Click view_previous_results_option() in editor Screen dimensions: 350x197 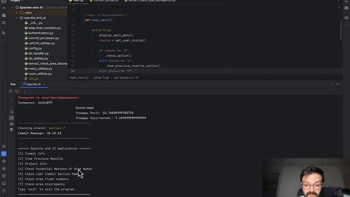point(133,66)
